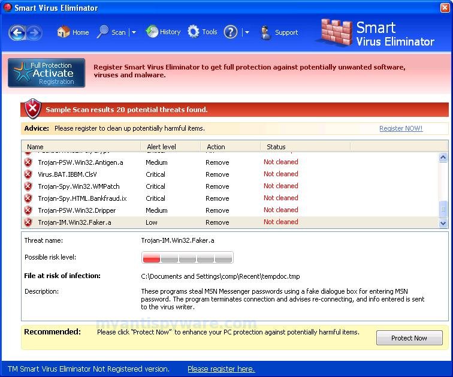Select the Trojan-Spy.HTML.Bankfraud.ix row name

pyautogui.click(x=82, y=198)
